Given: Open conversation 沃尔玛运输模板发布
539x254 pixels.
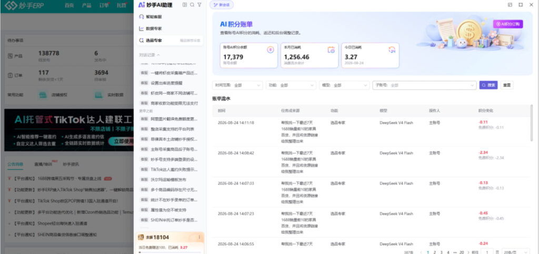Looking at the screenshot, I should (168, 179).
